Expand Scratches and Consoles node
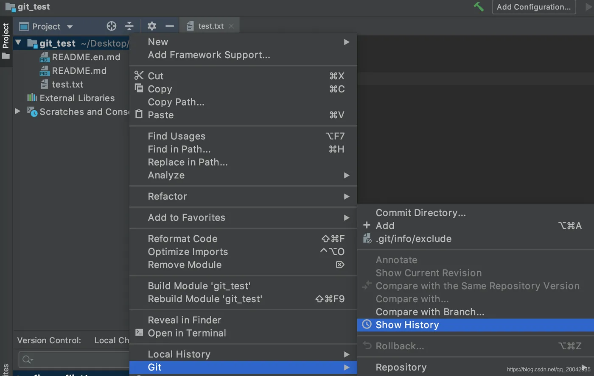Screen dimensions: 594x376 (17, 111)
